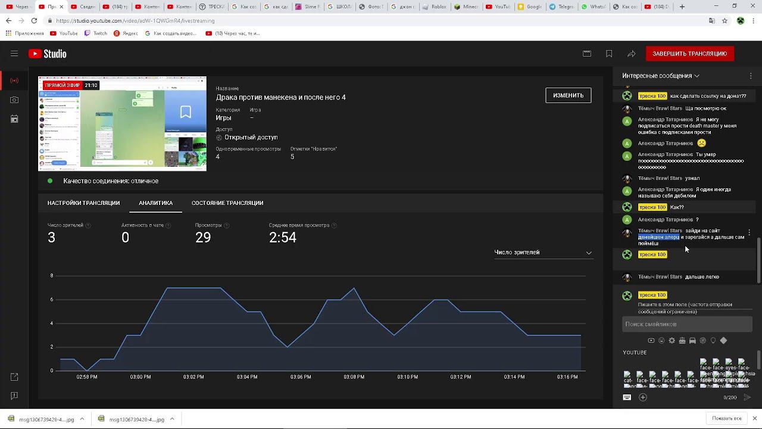Open the message options three-dot menu
This screenshot has height=429, width=762.
[x=749, y=232]
